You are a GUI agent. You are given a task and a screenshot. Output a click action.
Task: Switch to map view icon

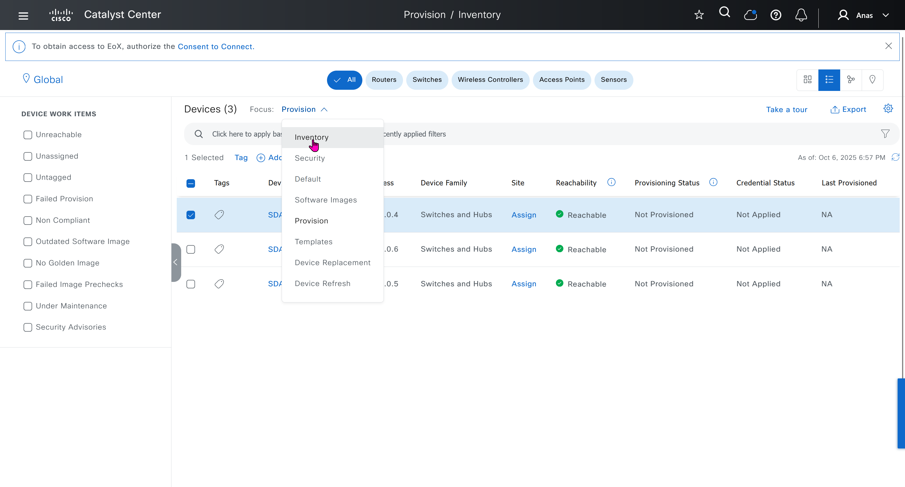point(872,80)
